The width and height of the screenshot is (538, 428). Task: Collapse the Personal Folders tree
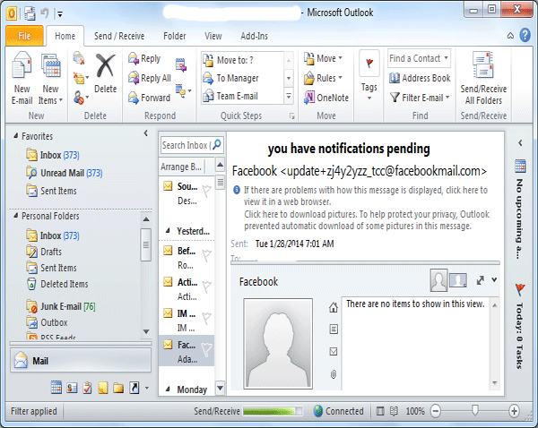point(15,216)
